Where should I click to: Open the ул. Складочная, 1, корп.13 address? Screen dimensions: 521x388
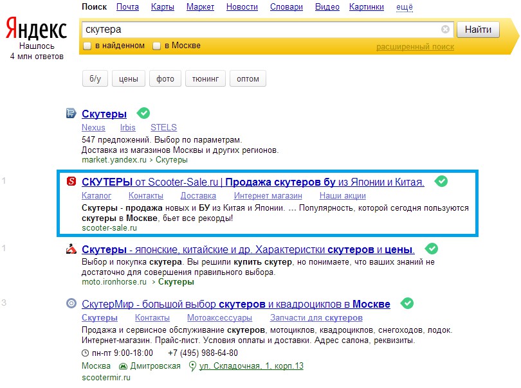point(251,366)
